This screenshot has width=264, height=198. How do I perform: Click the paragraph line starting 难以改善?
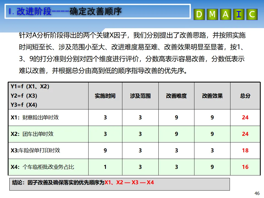(103, 71)
